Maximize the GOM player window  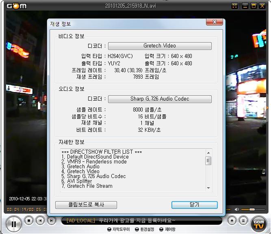254,6
